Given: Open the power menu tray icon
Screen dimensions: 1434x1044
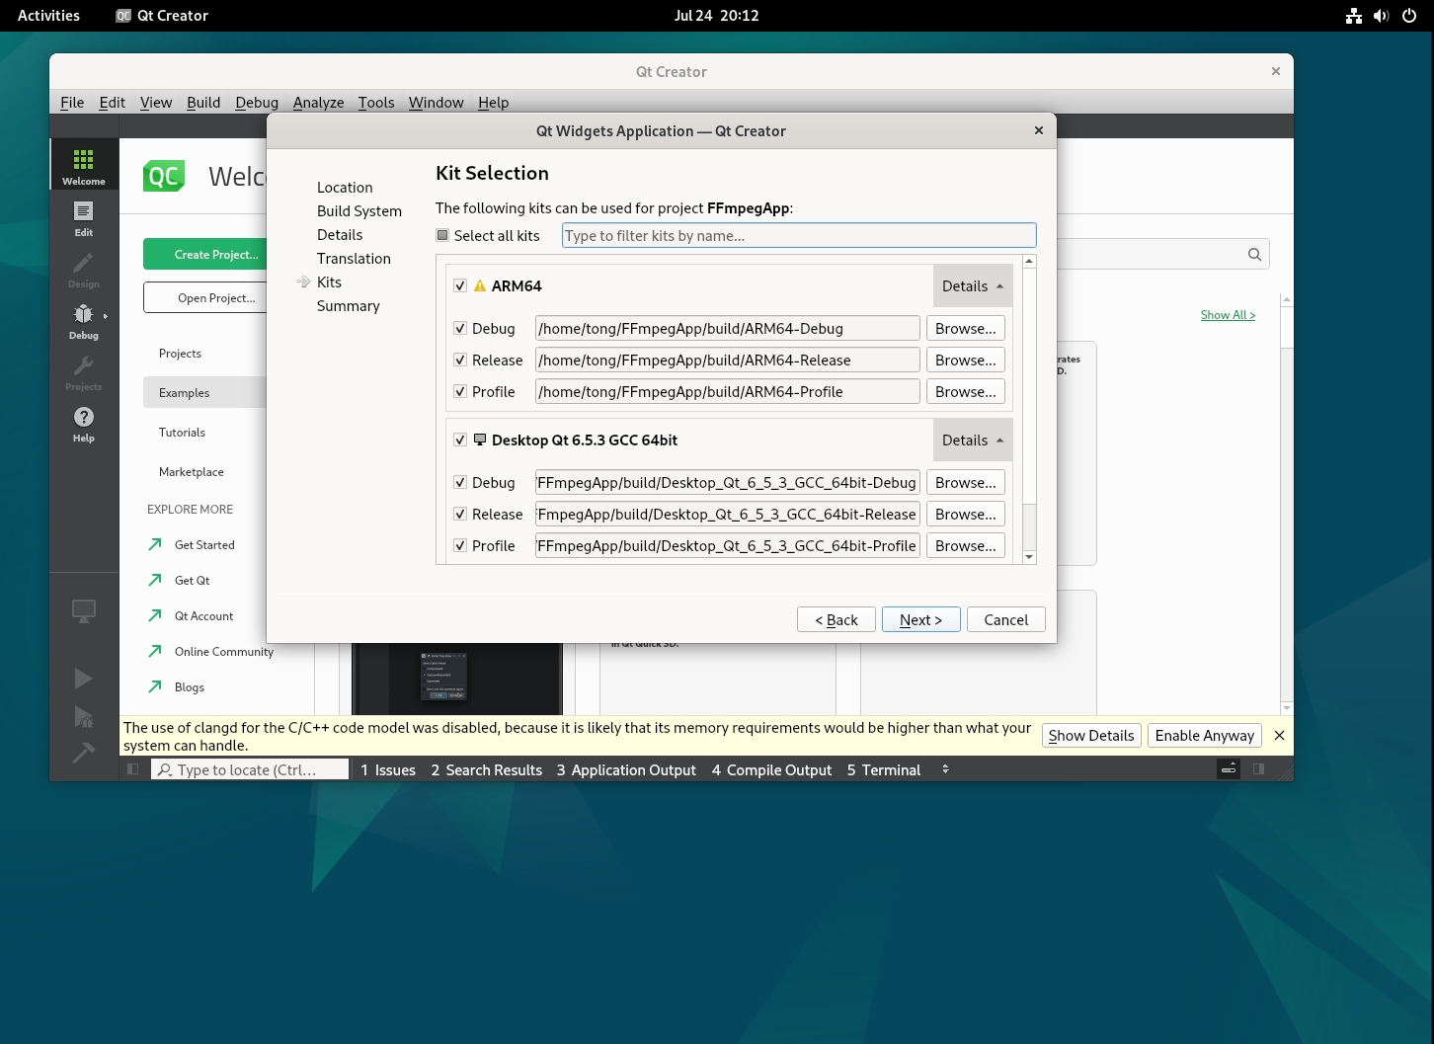Looking at the screenshot, I should pos(1409,16).
